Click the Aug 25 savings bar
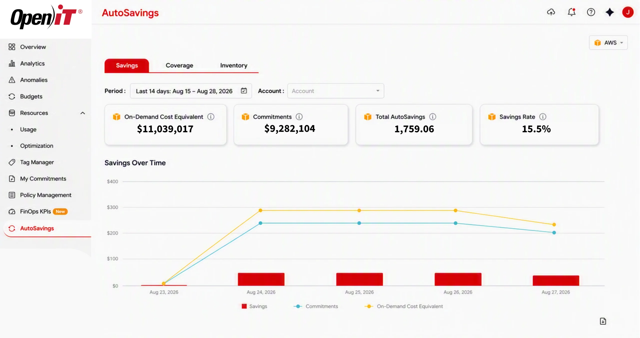The height and width of the screenshot is (338, 640). (359, 279)
